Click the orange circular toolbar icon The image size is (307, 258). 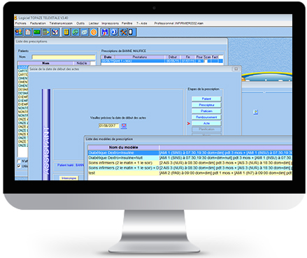[94, 32]
